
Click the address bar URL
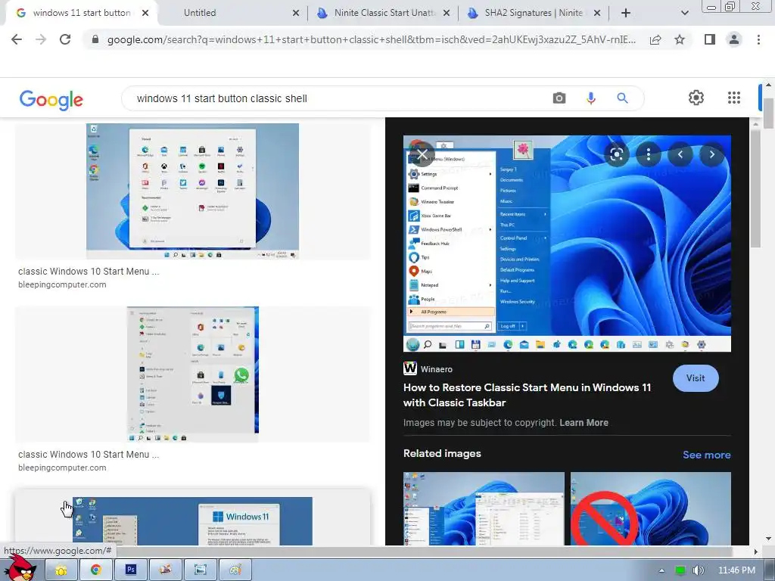(x=371, y=39)
